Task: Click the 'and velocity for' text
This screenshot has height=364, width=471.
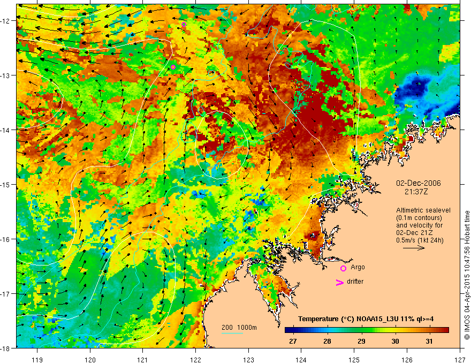Action: 419,225
